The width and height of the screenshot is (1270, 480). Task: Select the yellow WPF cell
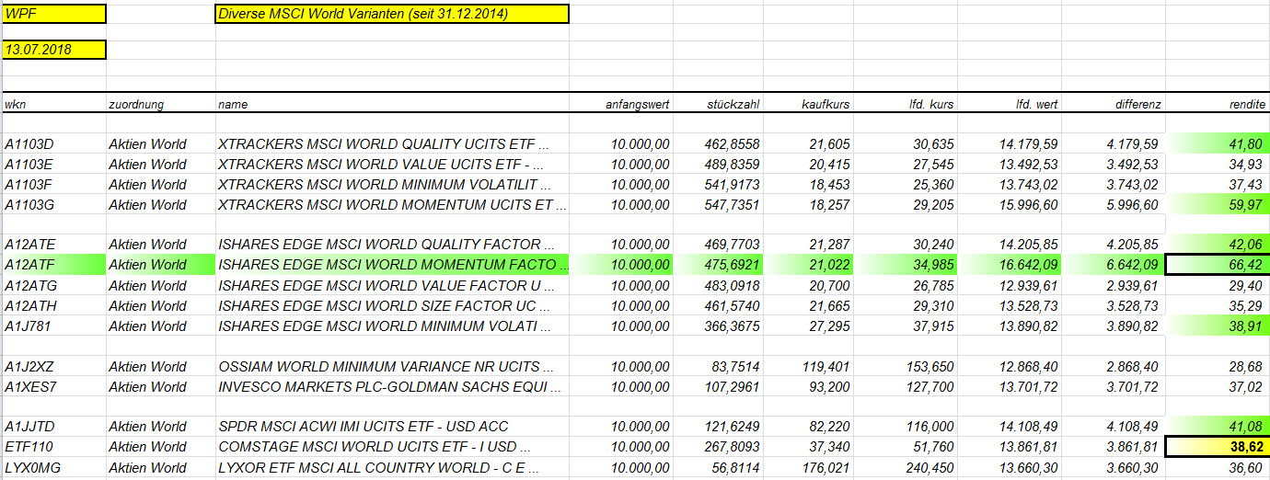pos(53,14)
